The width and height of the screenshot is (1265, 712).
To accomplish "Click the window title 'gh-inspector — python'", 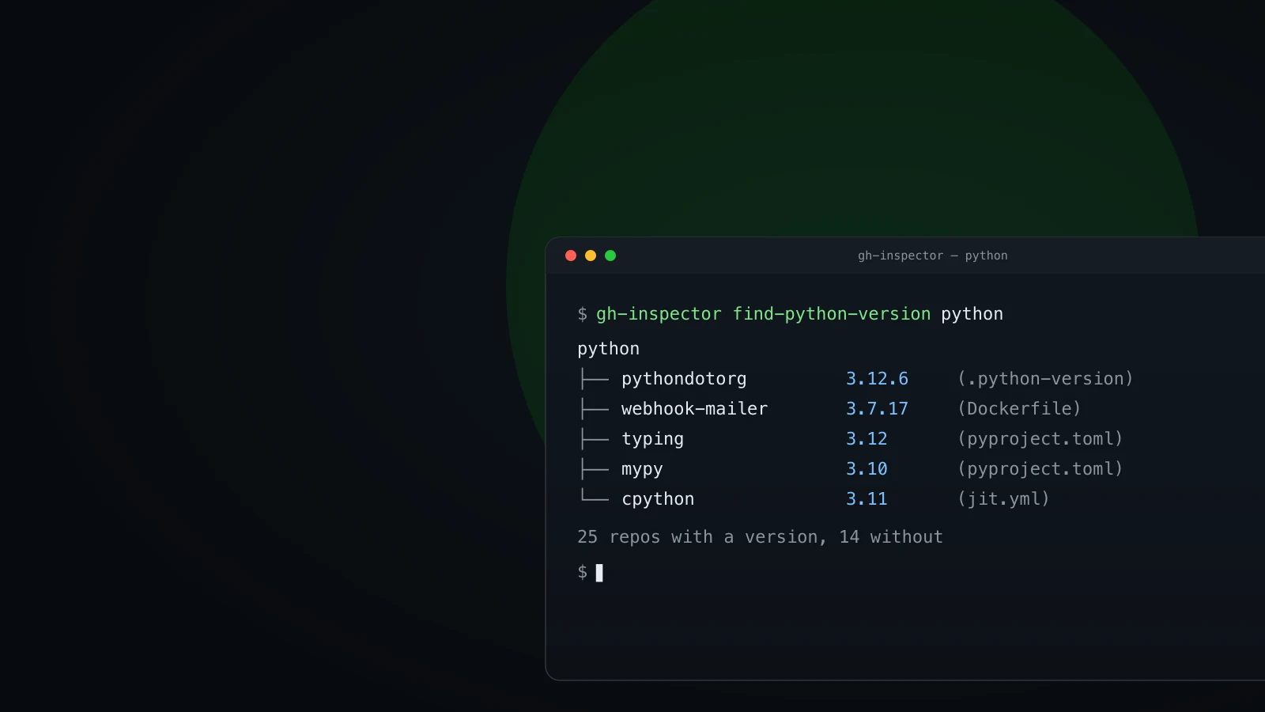I will 933,256.
